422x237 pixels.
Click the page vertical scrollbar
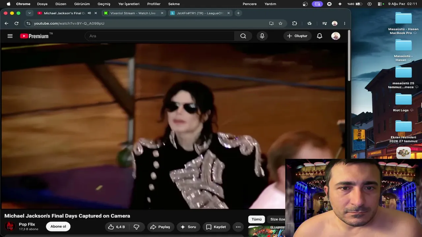click(x=349, y=56)
